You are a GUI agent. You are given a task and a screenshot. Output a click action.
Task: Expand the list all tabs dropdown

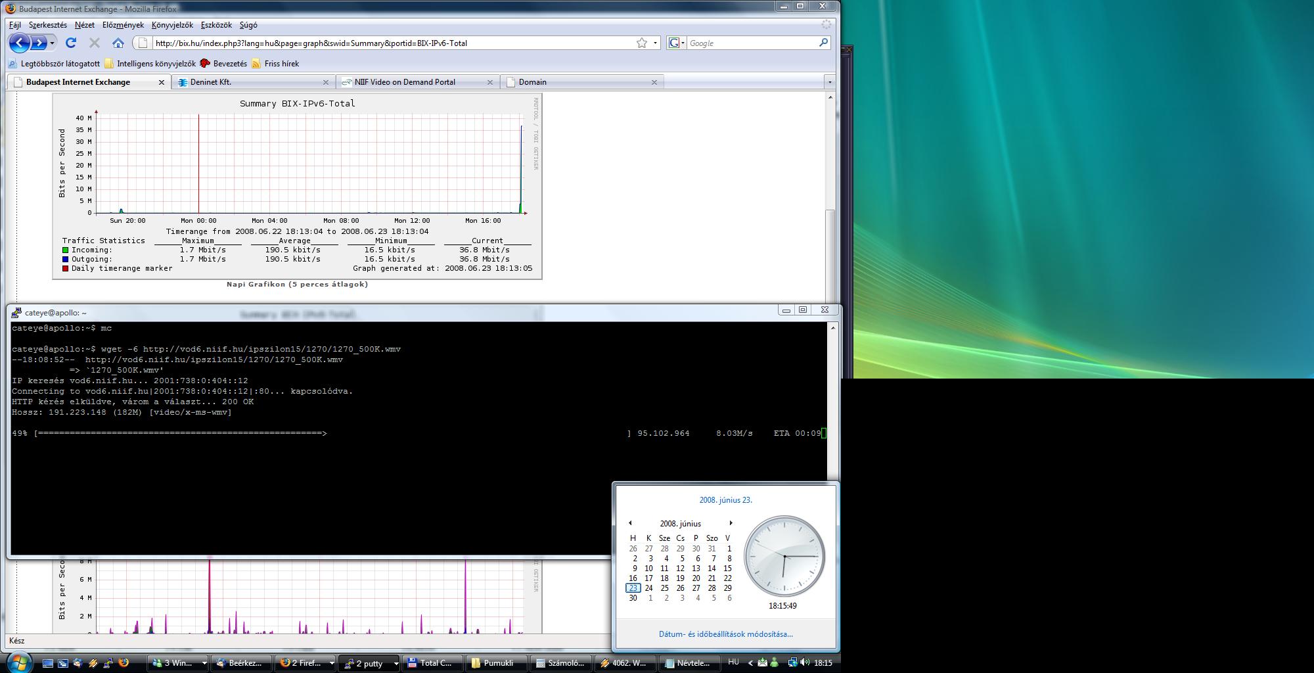click(x=830, y=82)
